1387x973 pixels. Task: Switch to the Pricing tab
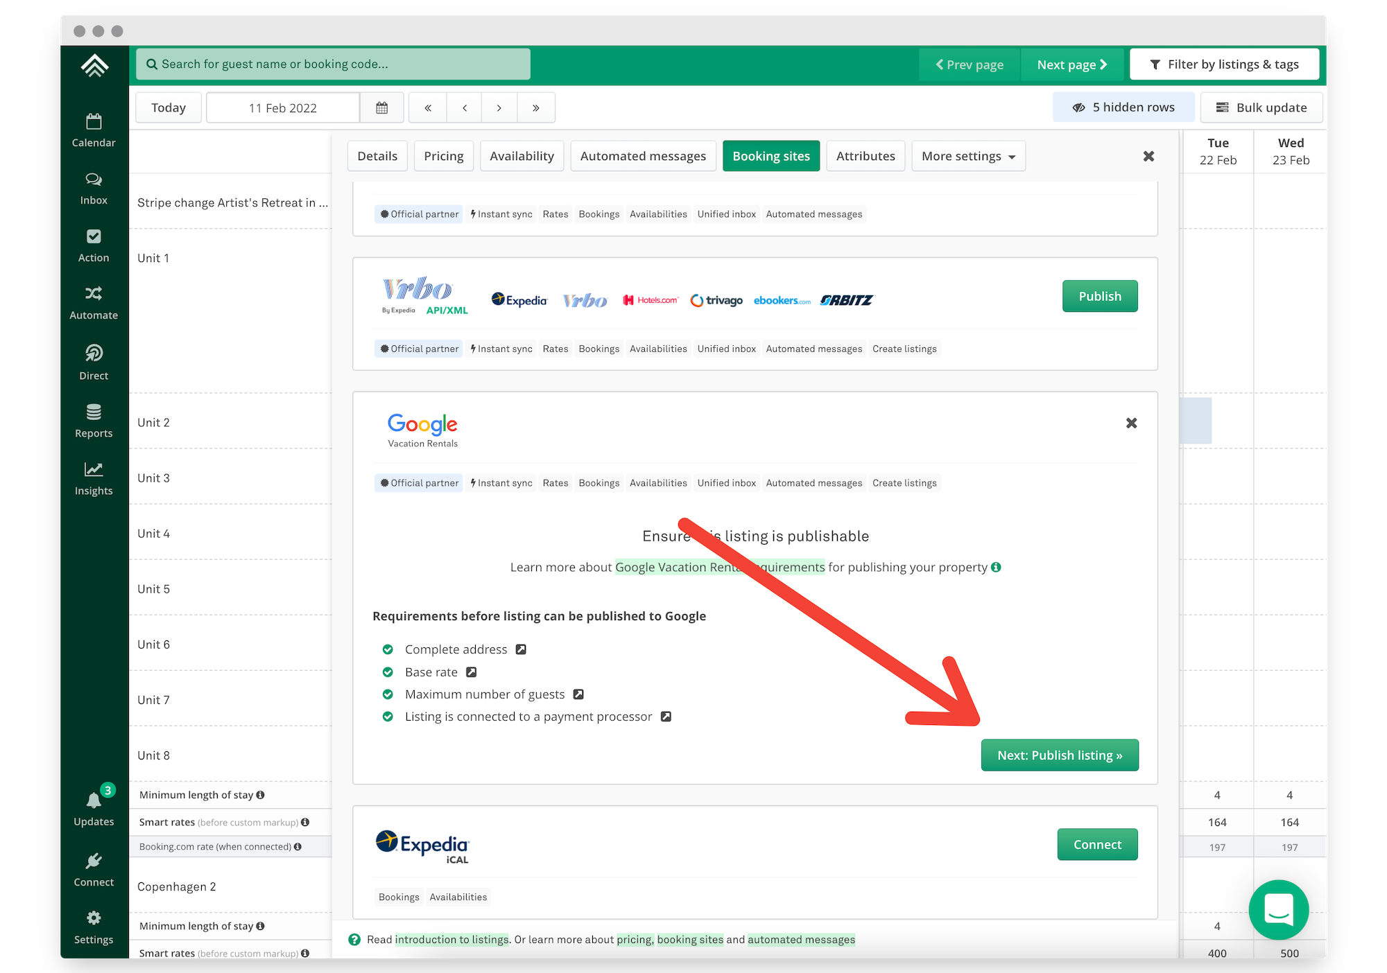pos(443,156)
